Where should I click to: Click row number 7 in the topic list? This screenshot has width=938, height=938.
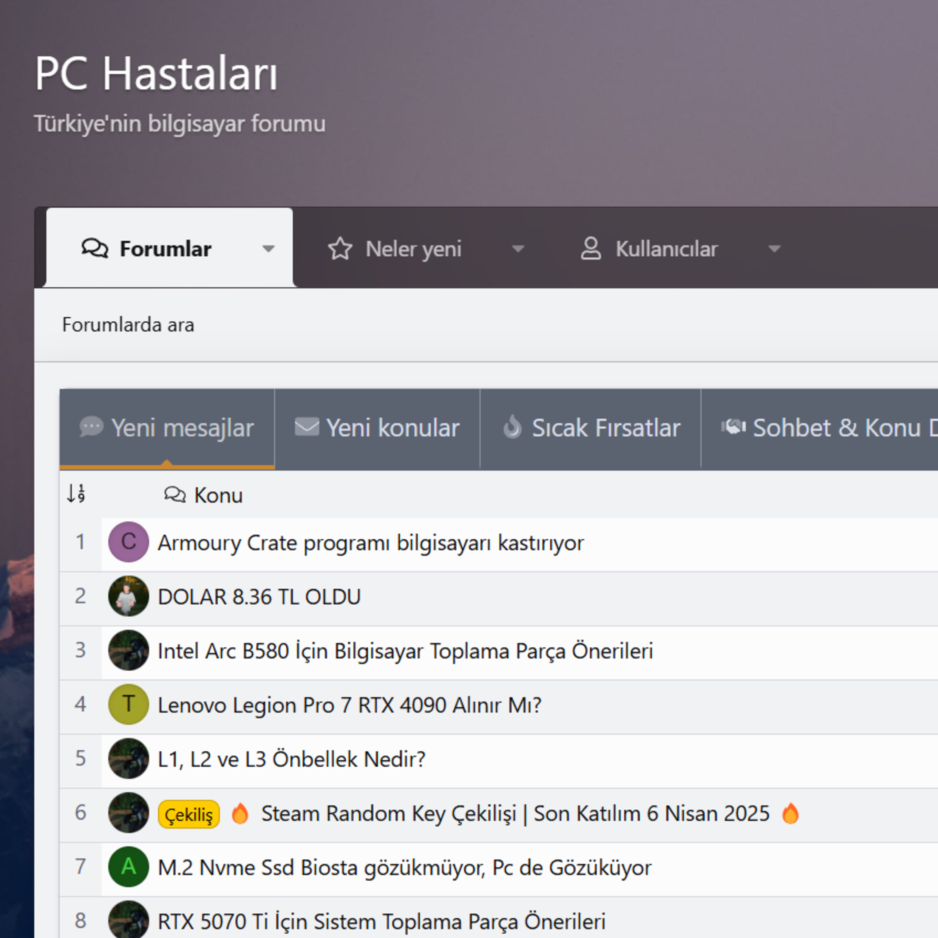80,867
